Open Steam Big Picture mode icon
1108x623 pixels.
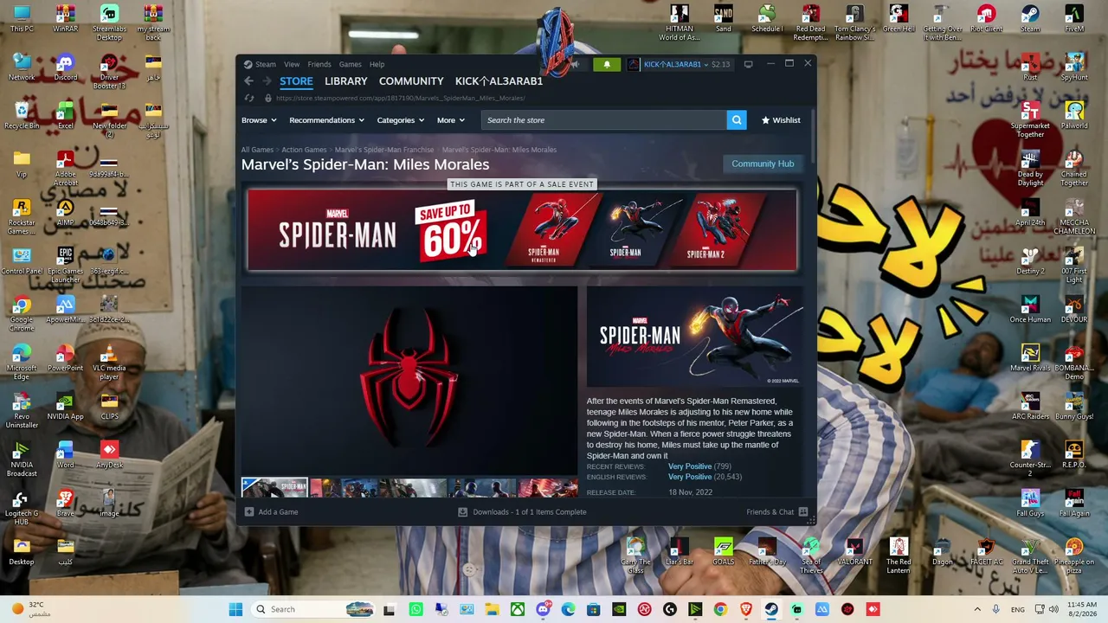click(x=748, y=64)
